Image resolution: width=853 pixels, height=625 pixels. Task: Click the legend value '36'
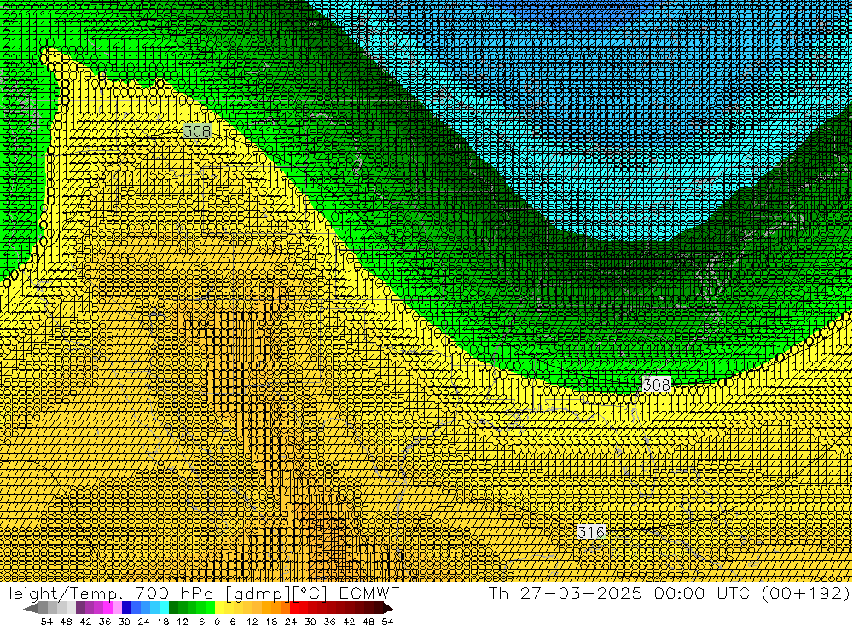[329, 622]
